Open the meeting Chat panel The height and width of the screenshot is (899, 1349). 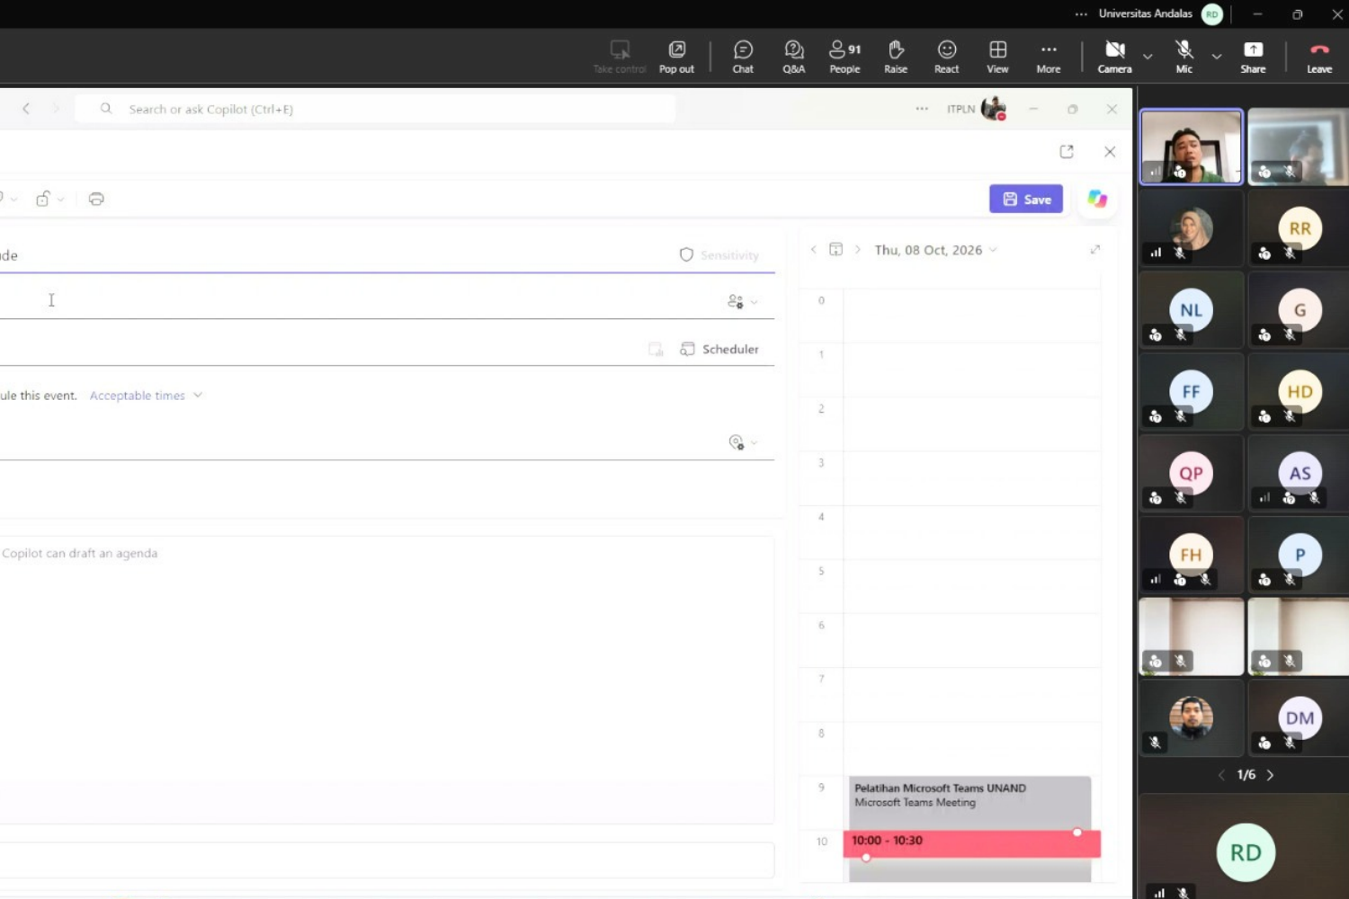click(x=743, y=57)
